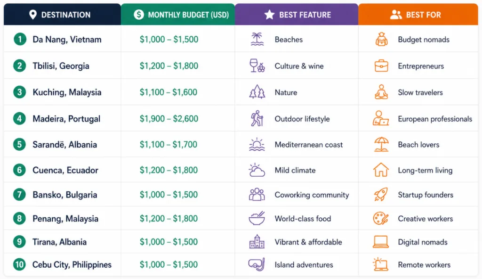Image resolution: width=482 pixels, height=279 pixels.
Task: Click the Budget nomads label
Action: (x=424, y=40)
